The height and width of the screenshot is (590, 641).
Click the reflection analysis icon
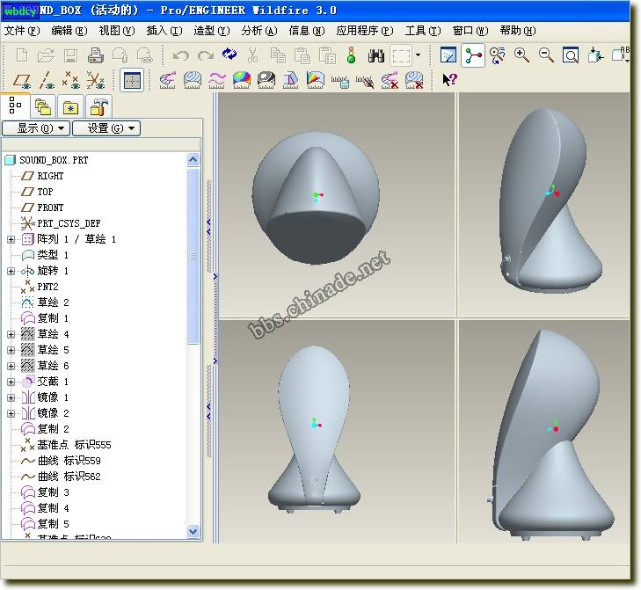[266, 80]
